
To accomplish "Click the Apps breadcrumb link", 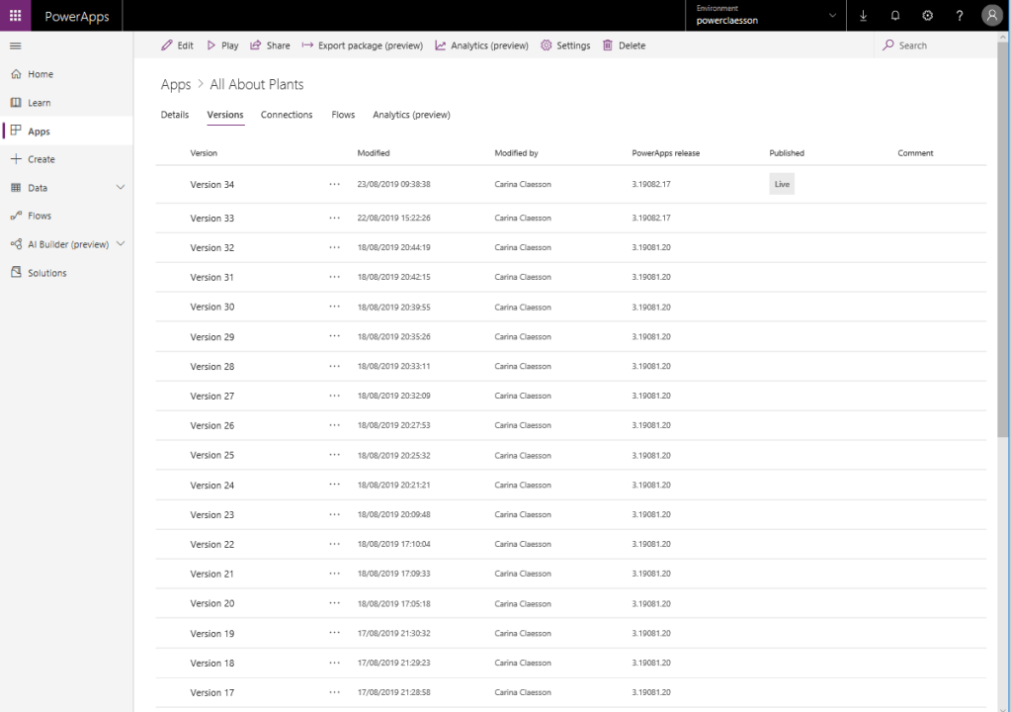I will [175, 85].
